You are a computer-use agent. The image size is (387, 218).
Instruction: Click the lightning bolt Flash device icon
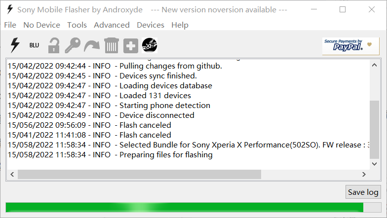[15, 45]
